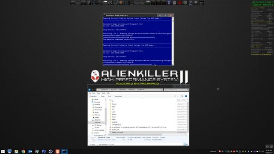Select the (F:) W7 drive
The image size is (274, 154).
pyautogui.click(x=96, y=128)
